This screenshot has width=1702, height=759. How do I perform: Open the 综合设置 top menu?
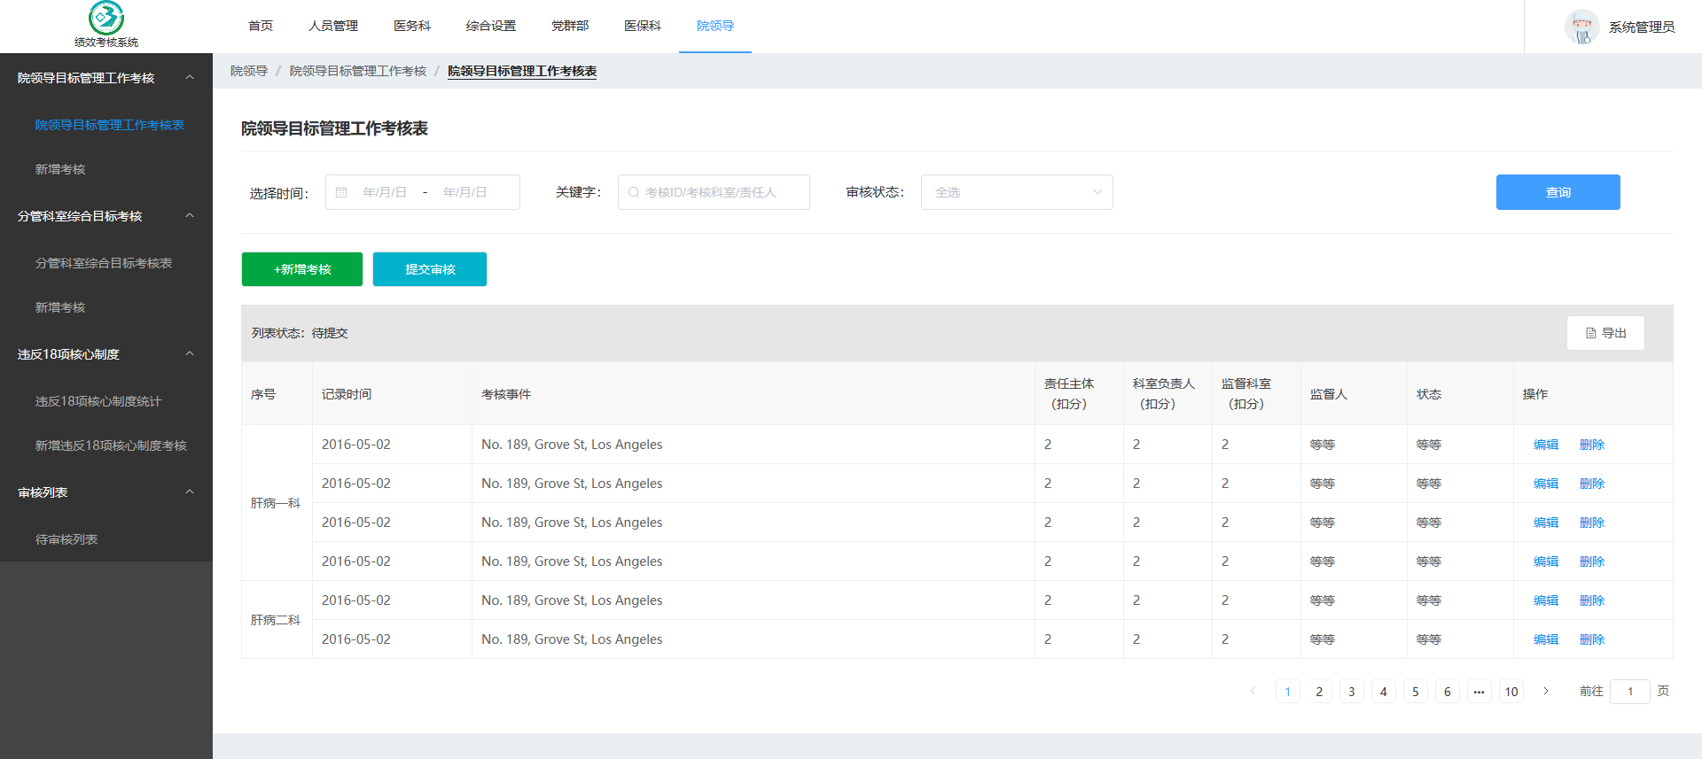point(491,26)
